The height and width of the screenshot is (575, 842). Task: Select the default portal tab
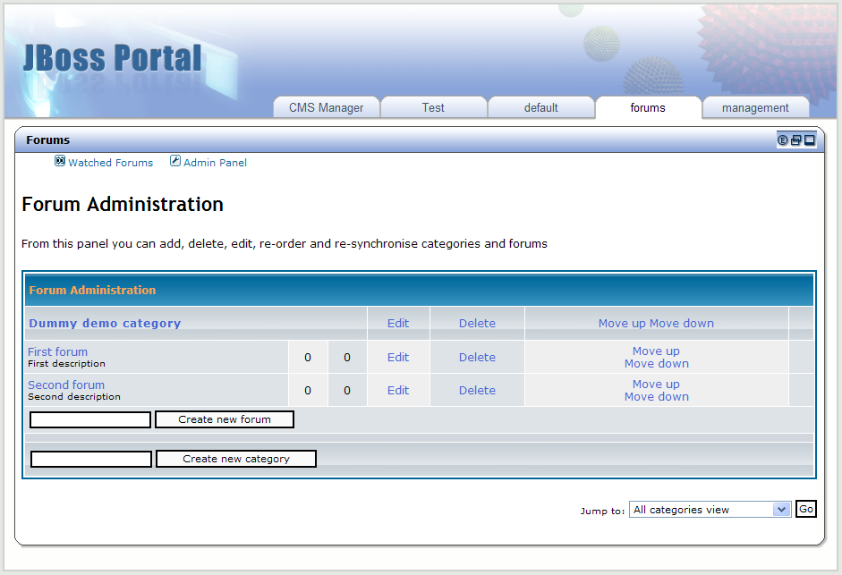click(540, 107)
